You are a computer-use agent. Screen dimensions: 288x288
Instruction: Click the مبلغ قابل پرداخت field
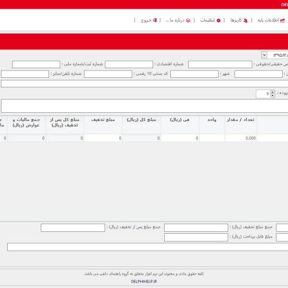point(196,237)
